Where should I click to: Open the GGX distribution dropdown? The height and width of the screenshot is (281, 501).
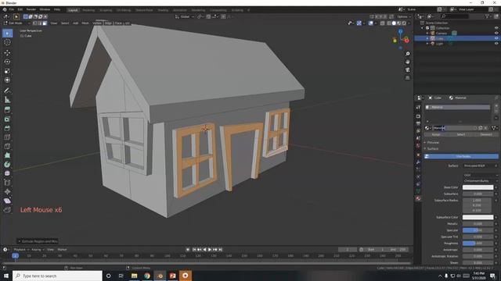point(480,175)
